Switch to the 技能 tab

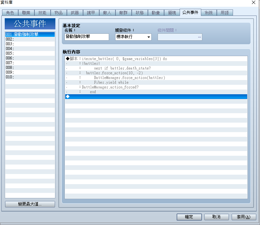pos(43,13)
